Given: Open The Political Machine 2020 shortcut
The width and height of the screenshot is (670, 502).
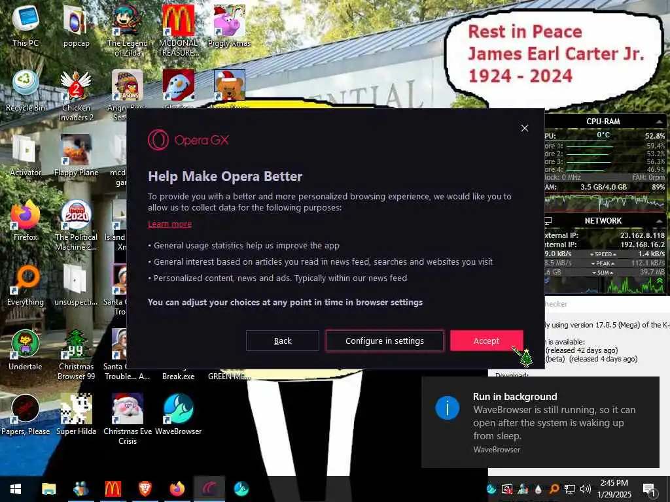Looking at the screenshot, I should (76, 225).
